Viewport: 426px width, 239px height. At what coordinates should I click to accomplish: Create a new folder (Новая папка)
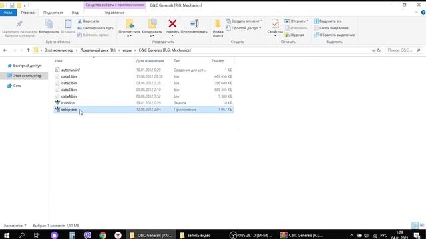coord(218,28)
